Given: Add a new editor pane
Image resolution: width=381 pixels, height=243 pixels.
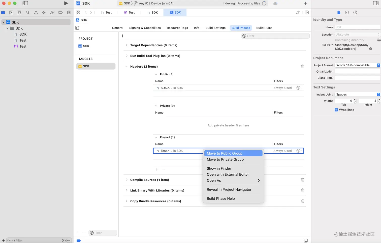Looking at the screenshot, I should [x=307, y=13].
